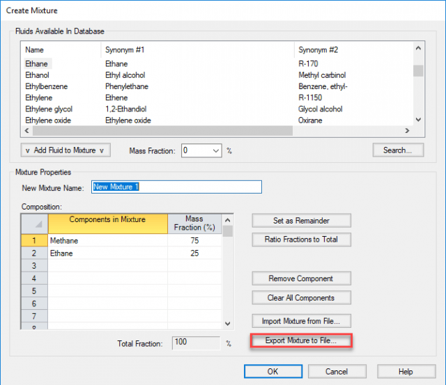Click the fluid list horizontal scrollbar thumb

click(x=162, y=131)
